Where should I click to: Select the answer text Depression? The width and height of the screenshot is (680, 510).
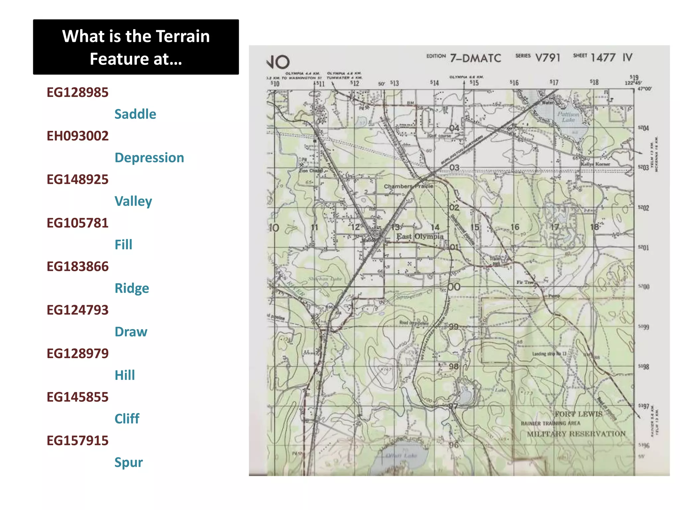click(149, 158)
